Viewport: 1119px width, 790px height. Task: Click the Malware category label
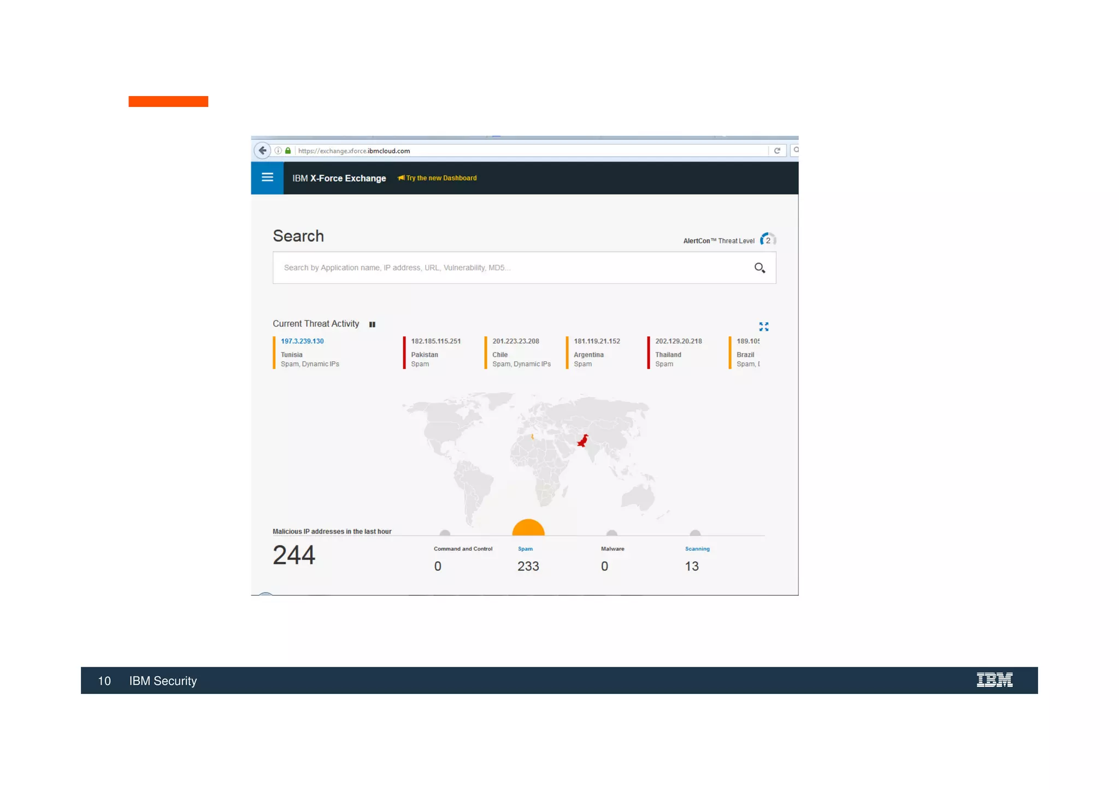612,549
